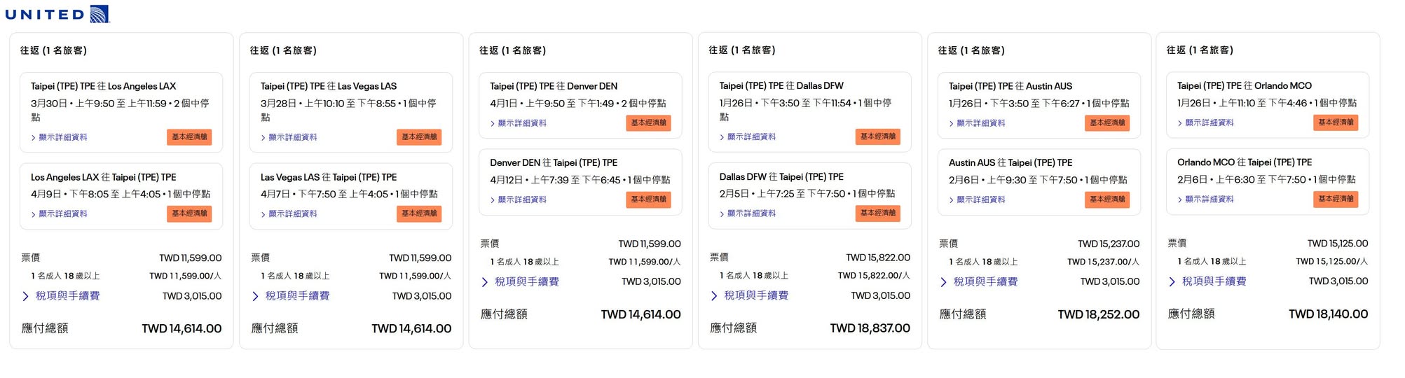The image size is (1405, 378).
Task: Show details for Las Vegas to Taipei return
Action: [x=292, y=214]
